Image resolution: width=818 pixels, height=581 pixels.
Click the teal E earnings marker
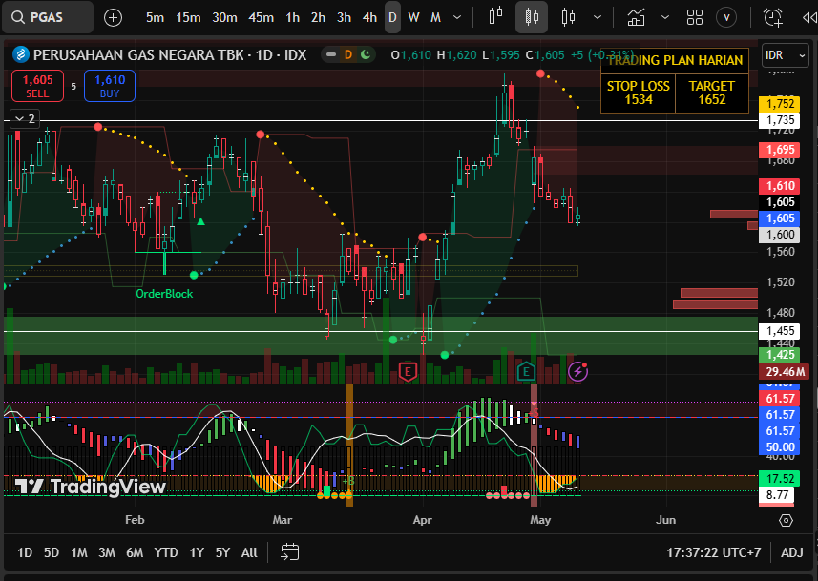tap(526, 371)
